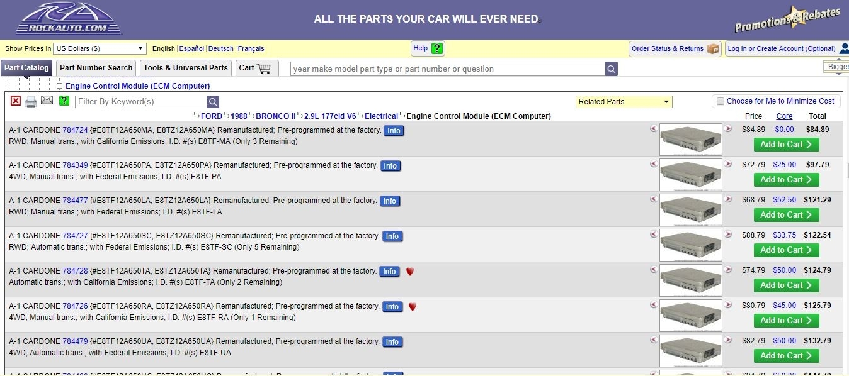Click previous image arrow for part 784479

[x=654, y=340]
